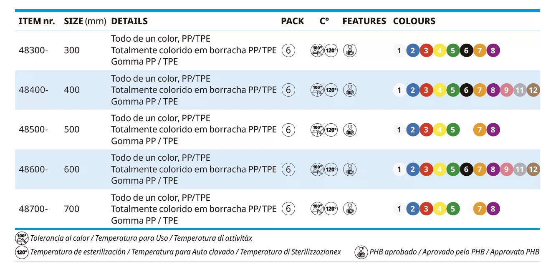Click the 120° sterilization icon in the 48400 row
Image resolution: width=556 pixels, height=274 pixels.
(331, 90)
